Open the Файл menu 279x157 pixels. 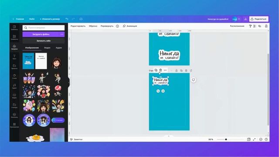coord(32,19)
